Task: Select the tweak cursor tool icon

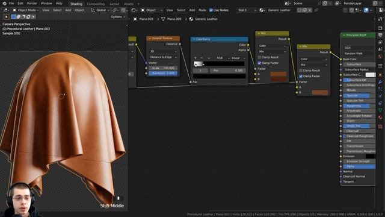Action: tap(7, 17)
